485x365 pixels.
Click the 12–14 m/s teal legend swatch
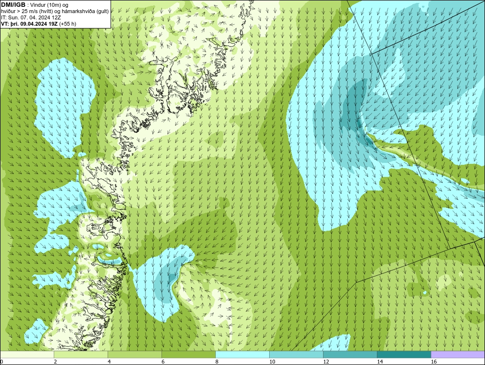(350, 354)
